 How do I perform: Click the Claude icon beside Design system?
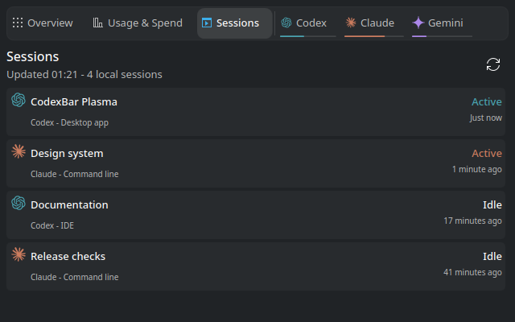click(x=19, y=151)
